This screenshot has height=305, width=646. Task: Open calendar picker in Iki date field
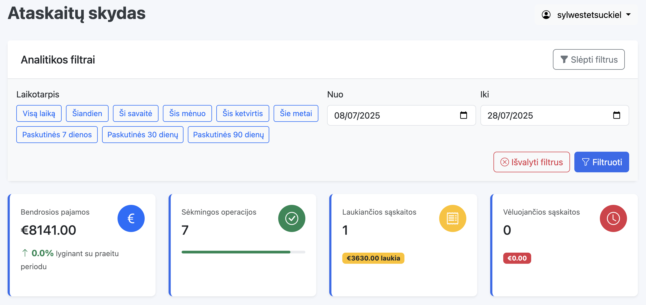point(616,115)
